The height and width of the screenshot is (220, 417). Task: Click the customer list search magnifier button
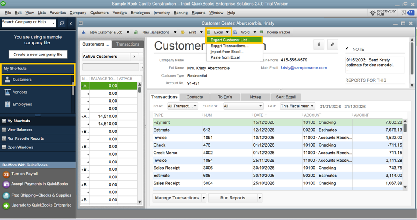point(142,67)
